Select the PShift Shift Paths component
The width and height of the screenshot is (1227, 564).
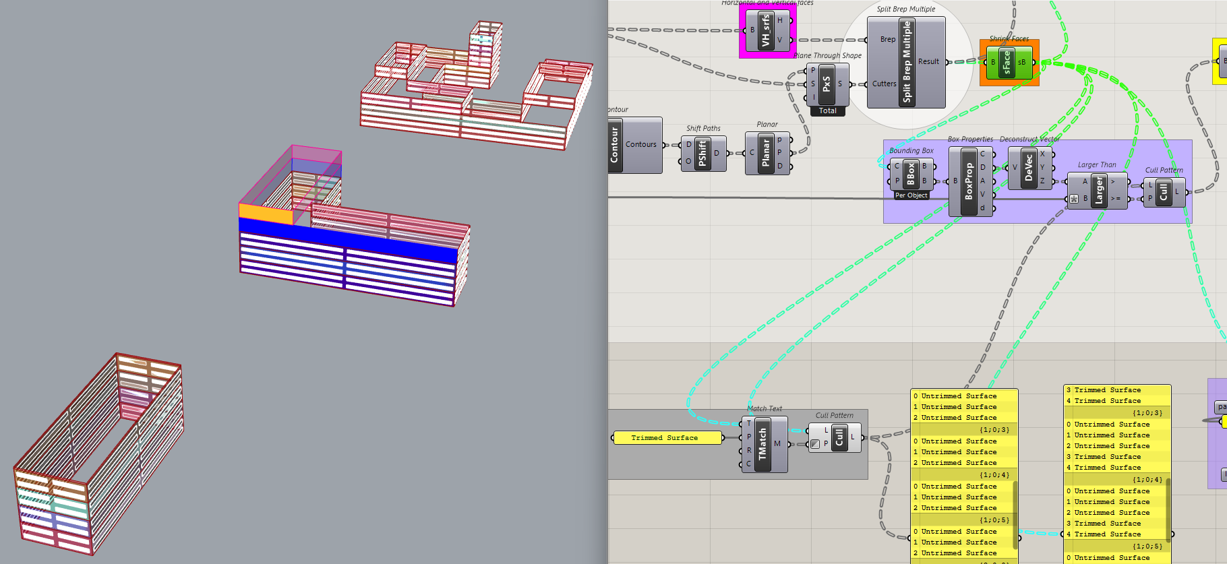tap(703, 153)
